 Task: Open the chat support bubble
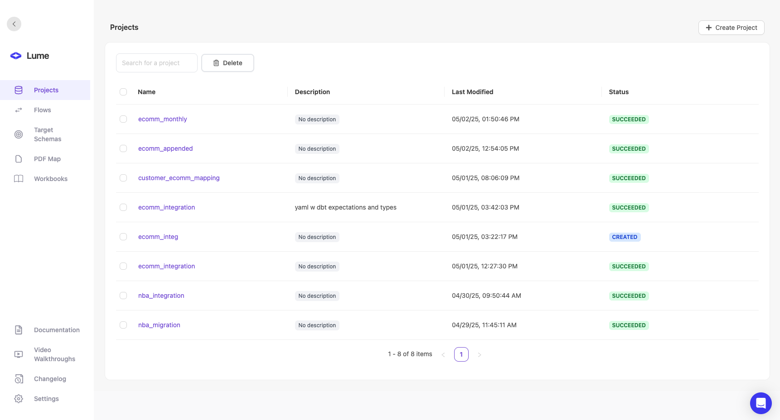click(761, 403)
